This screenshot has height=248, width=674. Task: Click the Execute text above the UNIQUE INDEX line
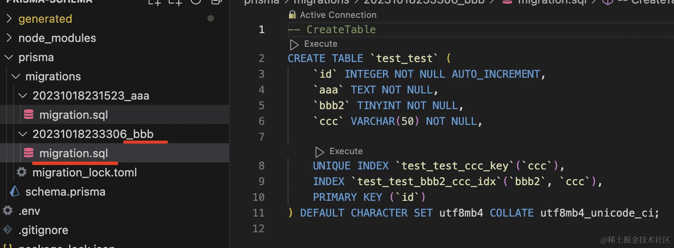pyautogui.click(x=346, y=151)
